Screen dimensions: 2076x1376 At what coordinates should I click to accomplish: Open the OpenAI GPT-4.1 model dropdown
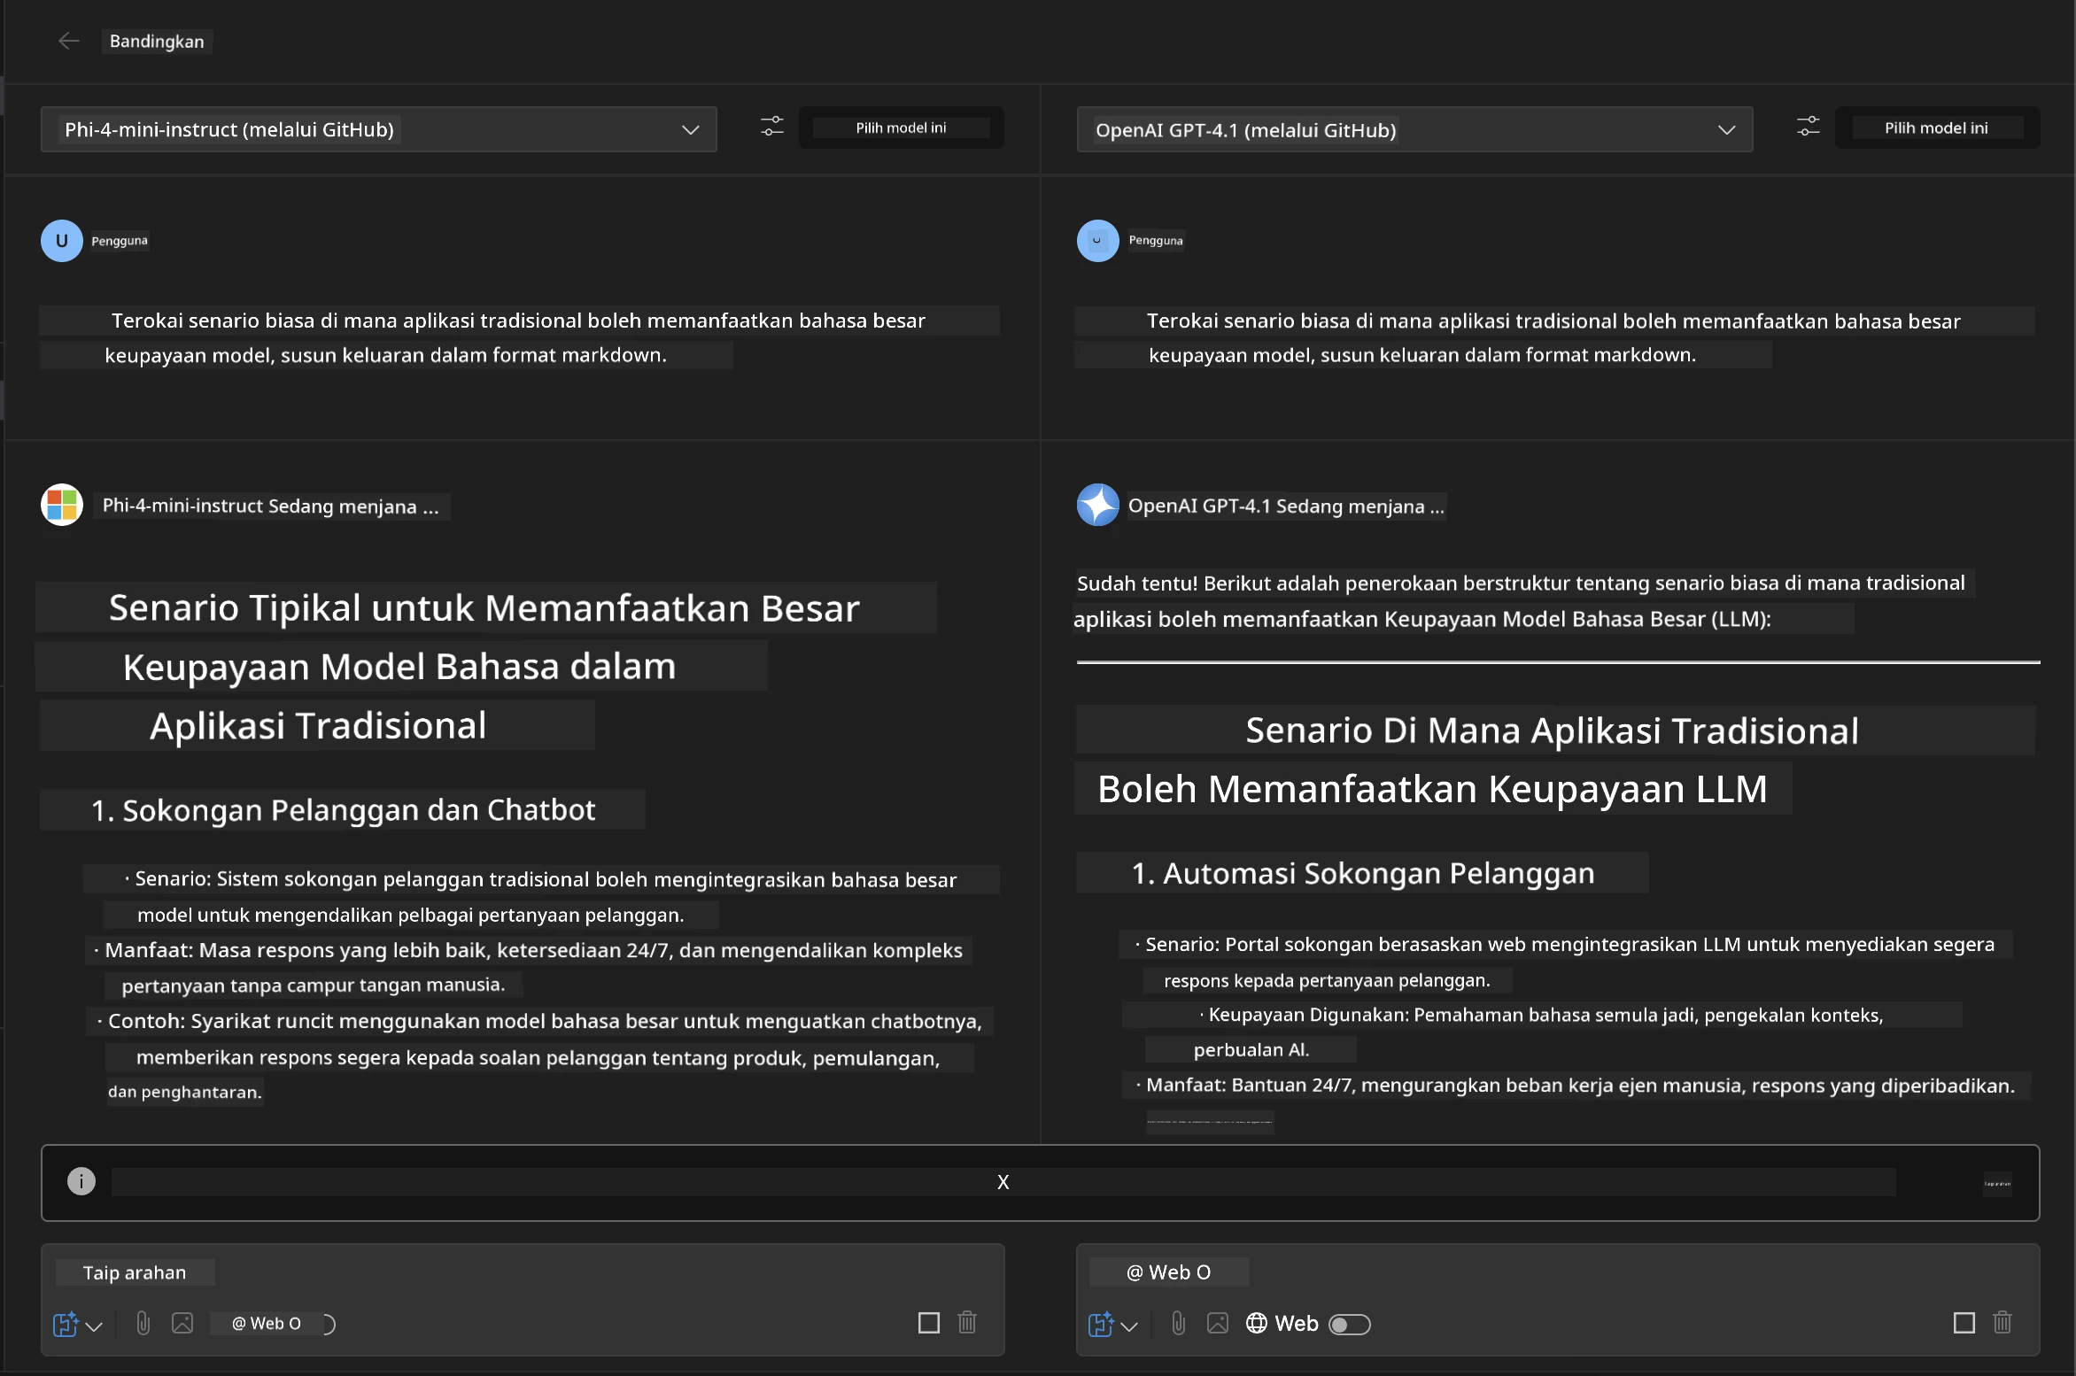tap(1414, 130)
